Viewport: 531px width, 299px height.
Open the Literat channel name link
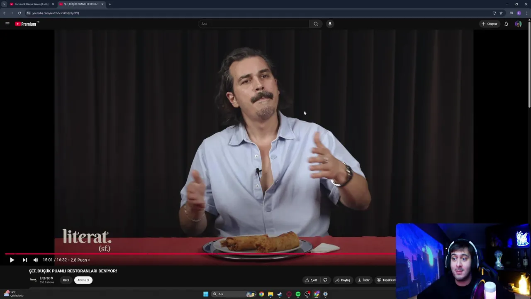tap(44, 278)
